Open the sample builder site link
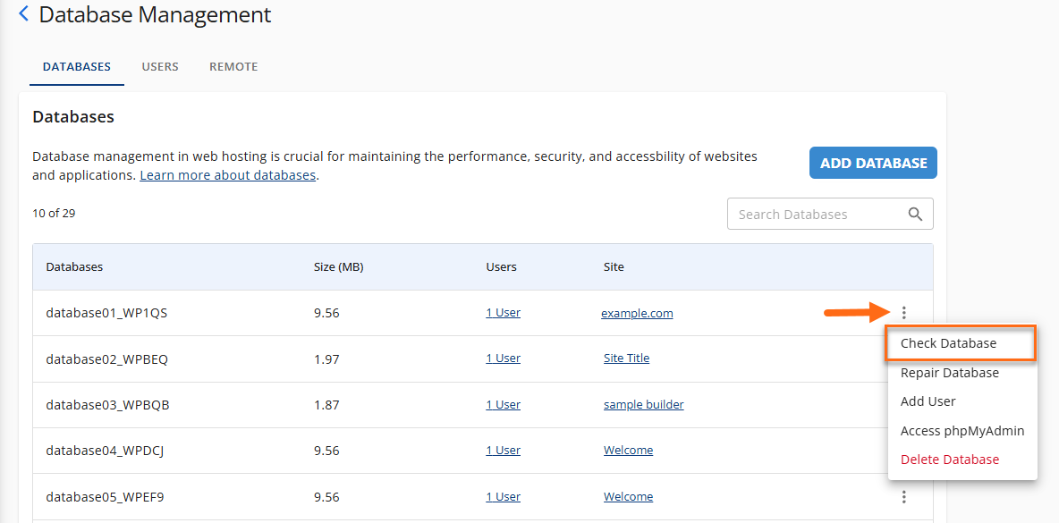Image resolution: width=1059 pixels, height=523 pixels. point(643,405)
